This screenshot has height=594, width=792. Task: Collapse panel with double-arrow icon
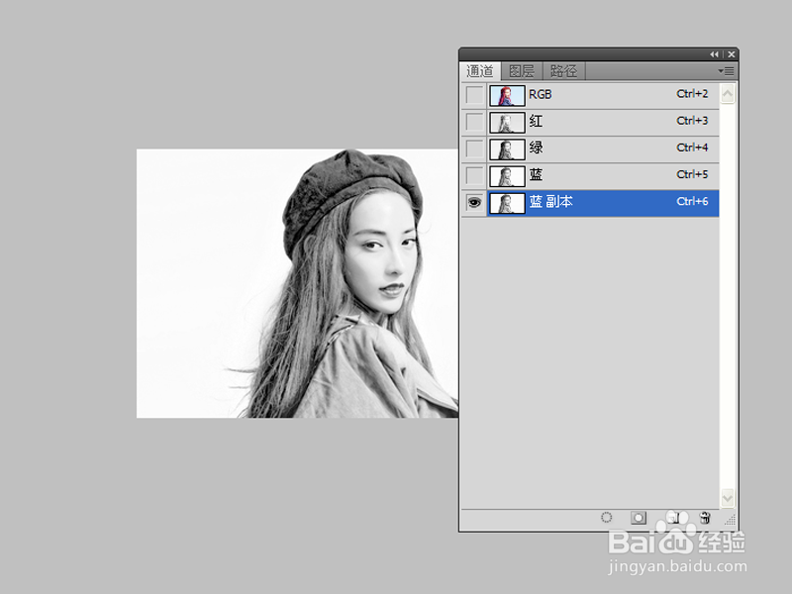[714, 54]
